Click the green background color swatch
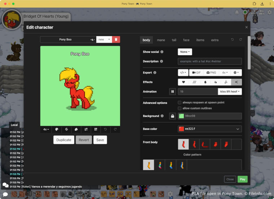The width and height of the screenshot is (274, 199). tap(181, 116)
